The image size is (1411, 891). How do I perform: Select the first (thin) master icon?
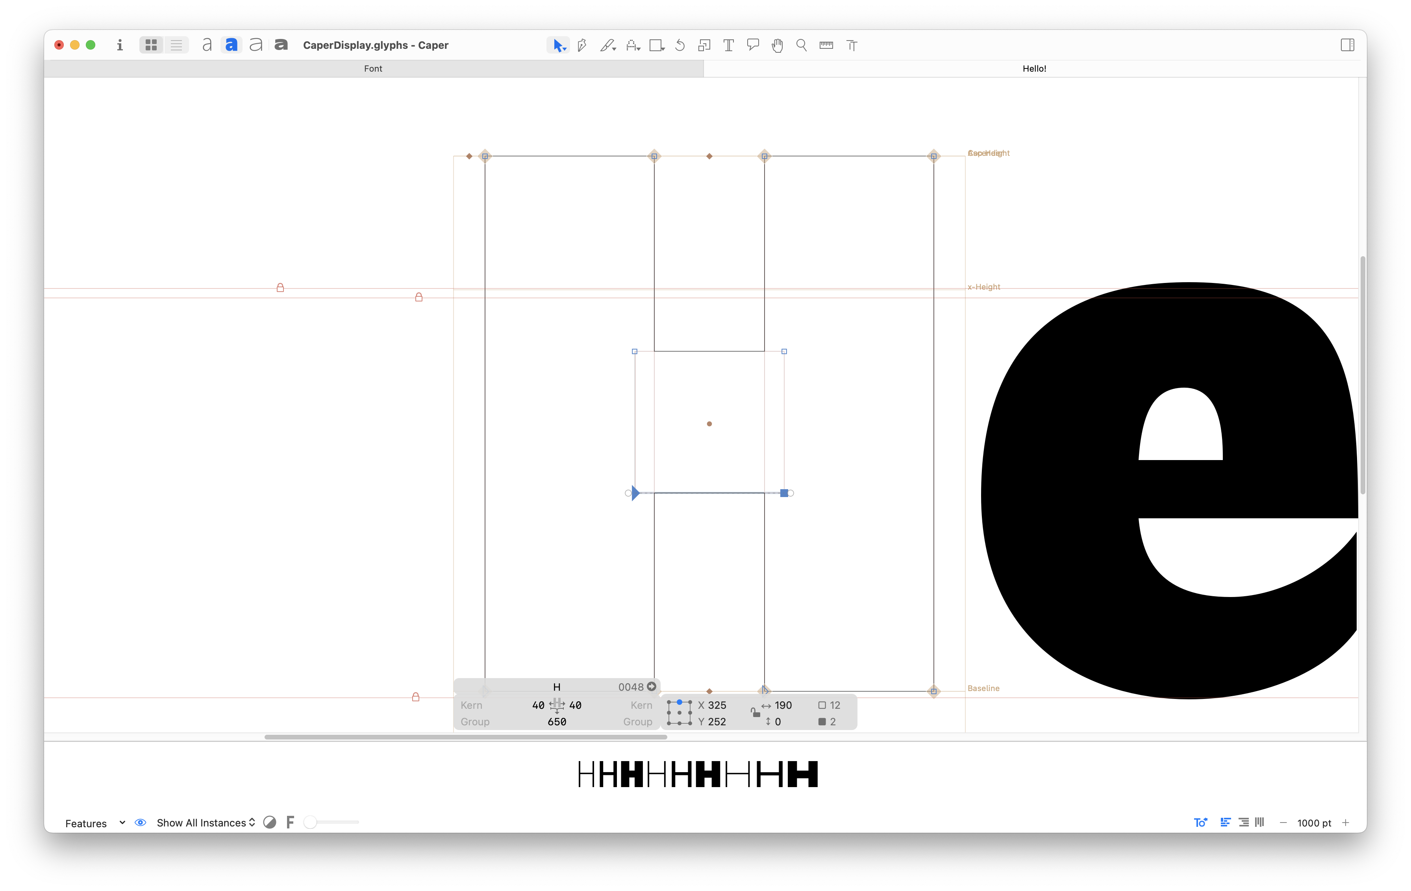tap(207, 45)
